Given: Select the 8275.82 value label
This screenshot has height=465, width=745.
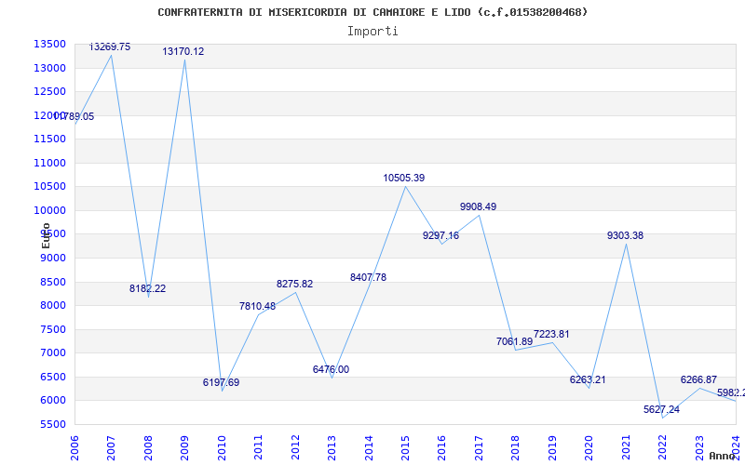Looking at the screenshot, I should [295, 285].
